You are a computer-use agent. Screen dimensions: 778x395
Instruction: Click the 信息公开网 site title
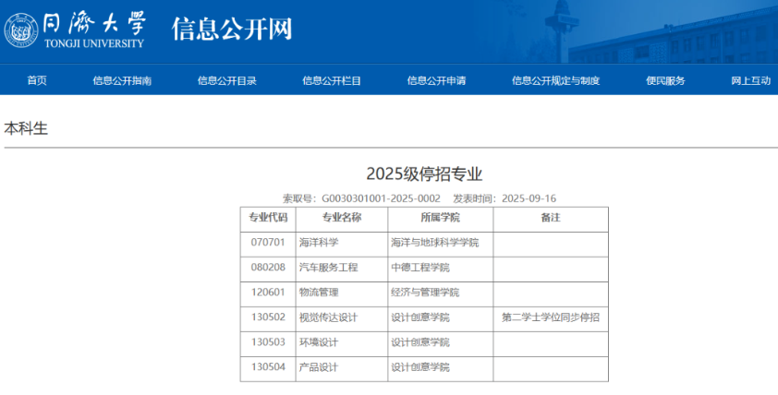pos(231,30)
